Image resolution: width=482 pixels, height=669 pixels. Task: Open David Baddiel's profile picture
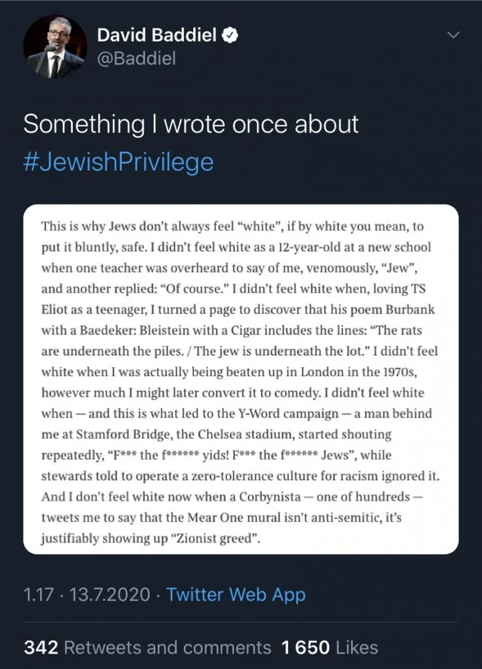point(55,47)
